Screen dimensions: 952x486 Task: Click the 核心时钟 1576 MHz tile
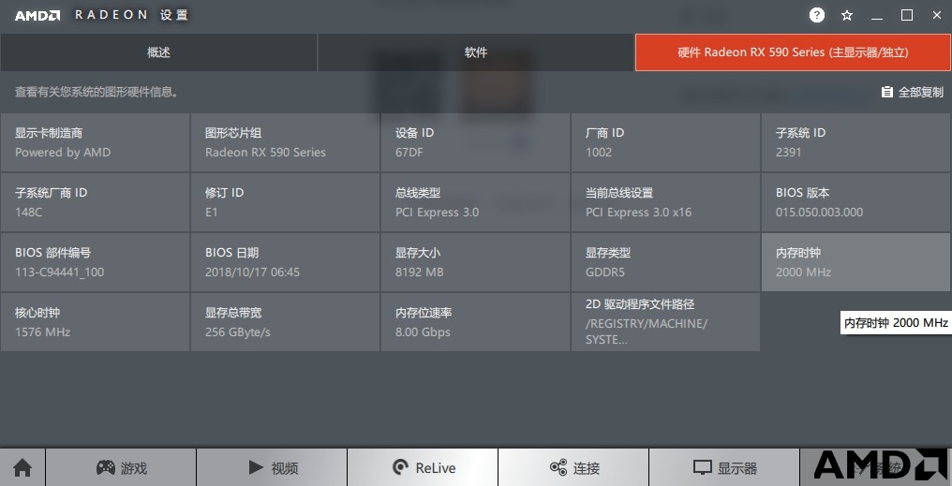coord(95,322)
